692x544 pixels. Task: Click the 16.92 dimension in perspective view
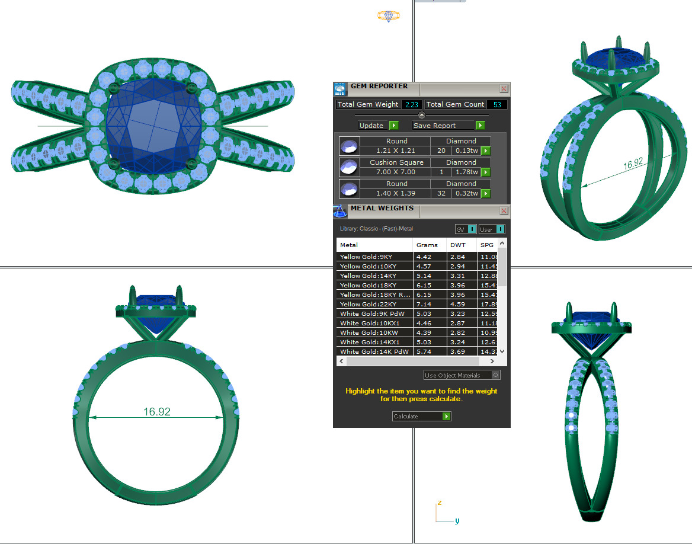click(633, 164)
